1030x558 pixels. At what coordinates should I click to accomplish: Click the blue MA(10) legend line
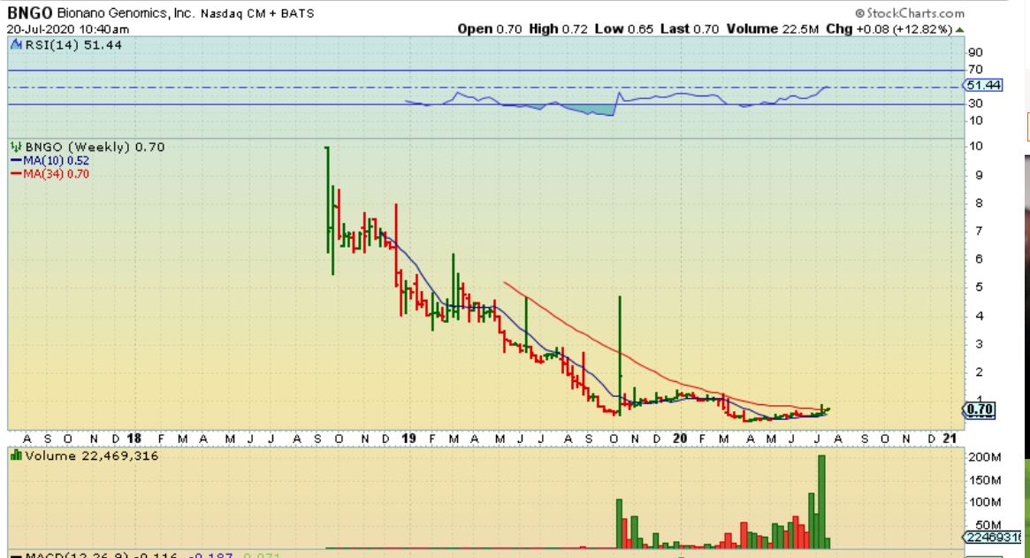click(15, 161)
